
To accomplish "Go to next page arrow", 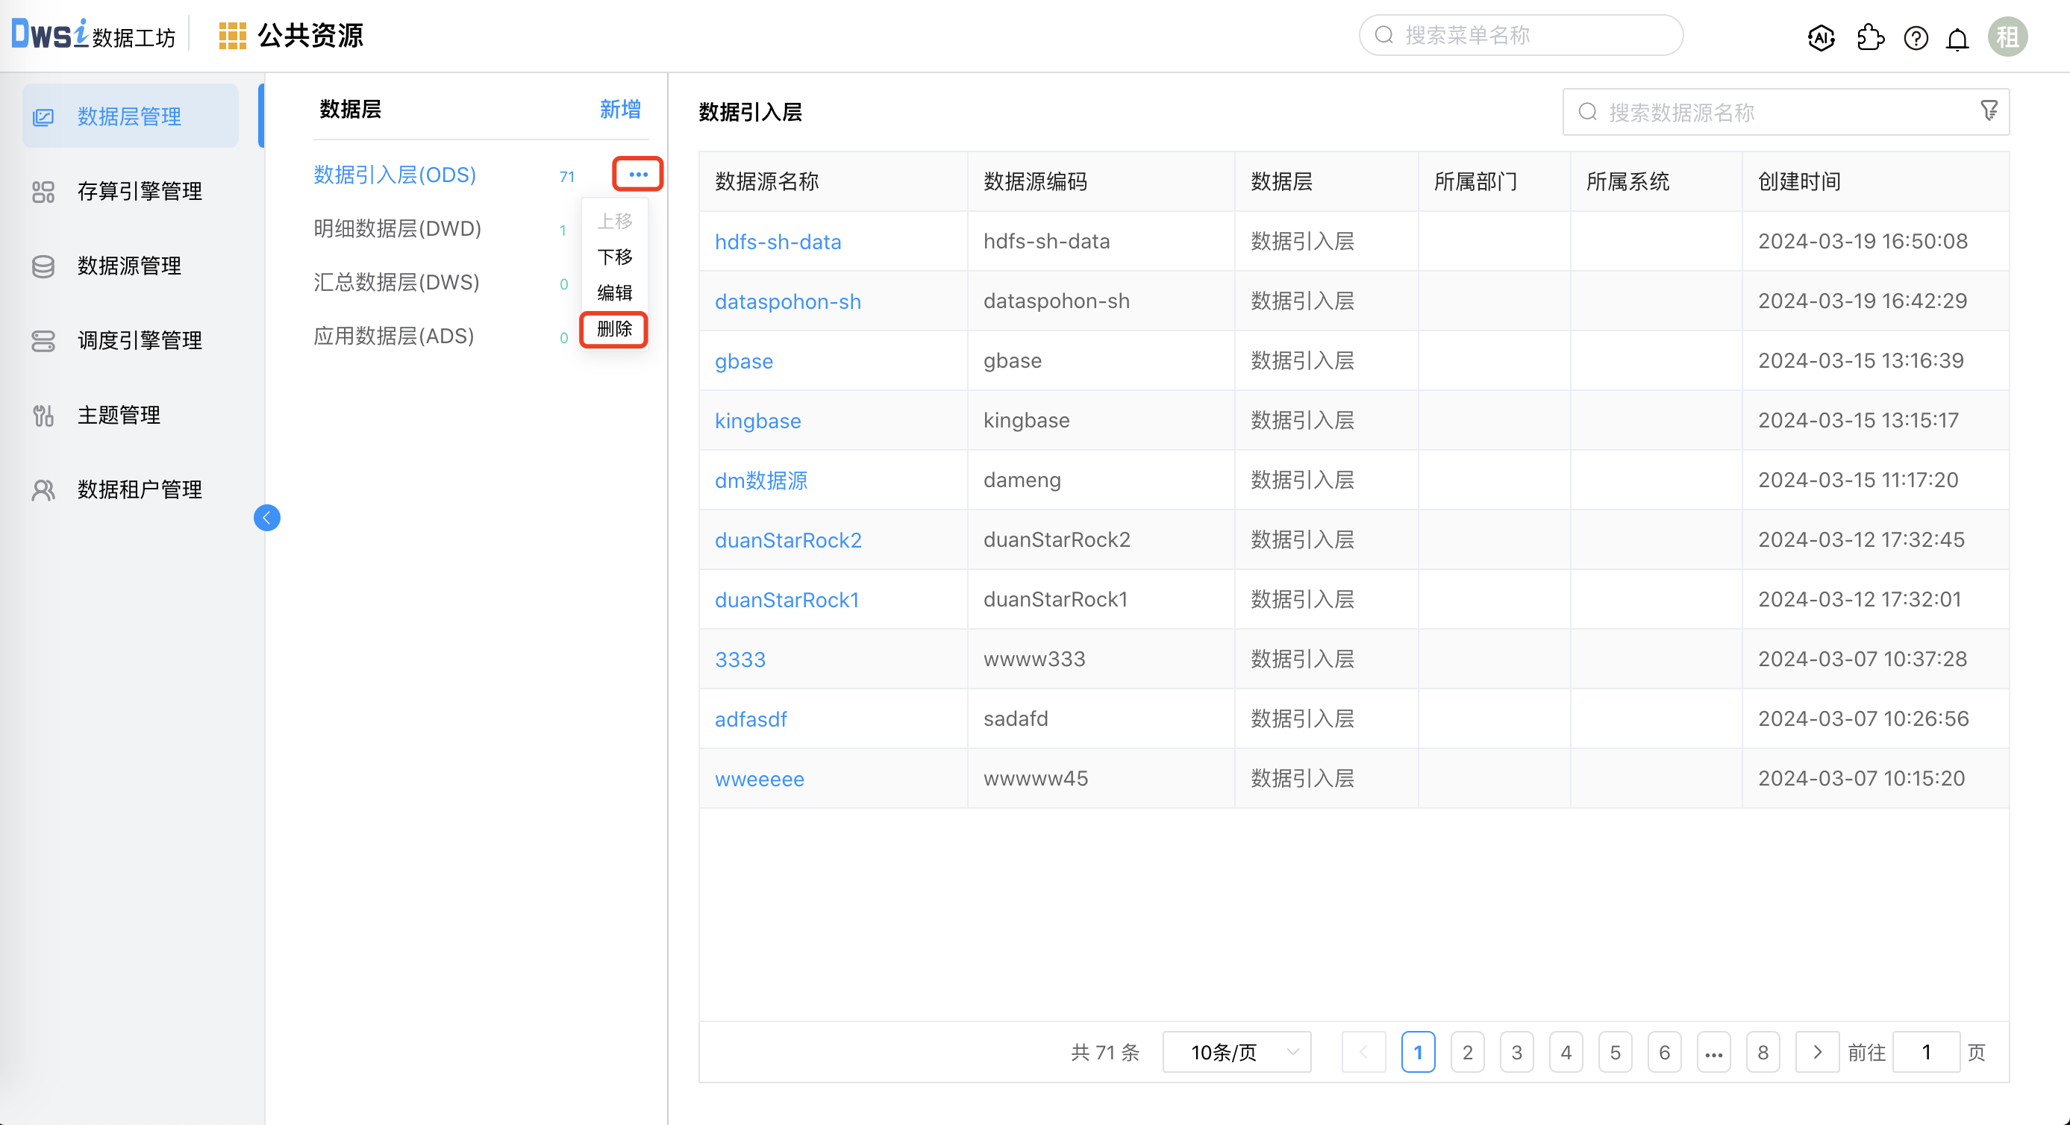I will [1817, 1052].
